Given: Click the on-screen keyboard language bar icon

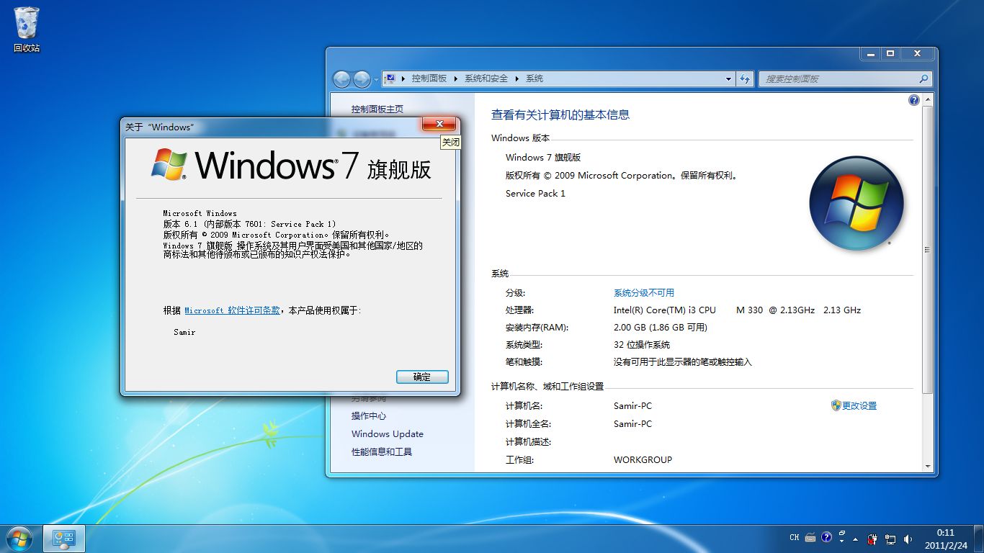Looking at the screenshot, I should pos(810,537).
